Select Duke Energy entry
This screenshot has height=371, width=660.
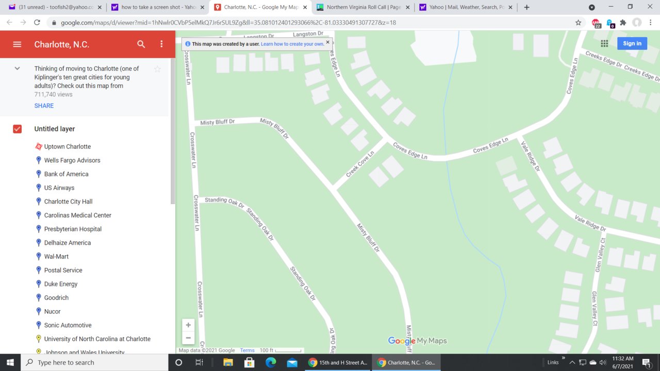click(61, 284)
